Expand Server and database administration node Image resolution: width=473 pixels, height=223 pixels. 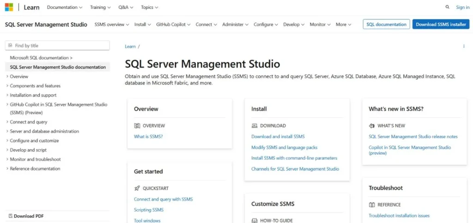click(44, 132)
